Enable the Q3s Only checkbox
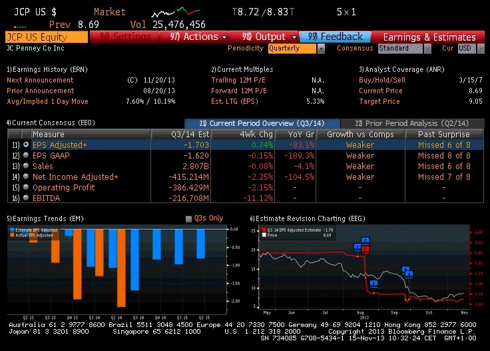The image size is (490, 351). [188, 218]
